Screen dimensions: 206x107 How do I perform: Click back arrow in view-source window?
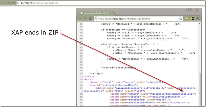click(x=80, y=19)
